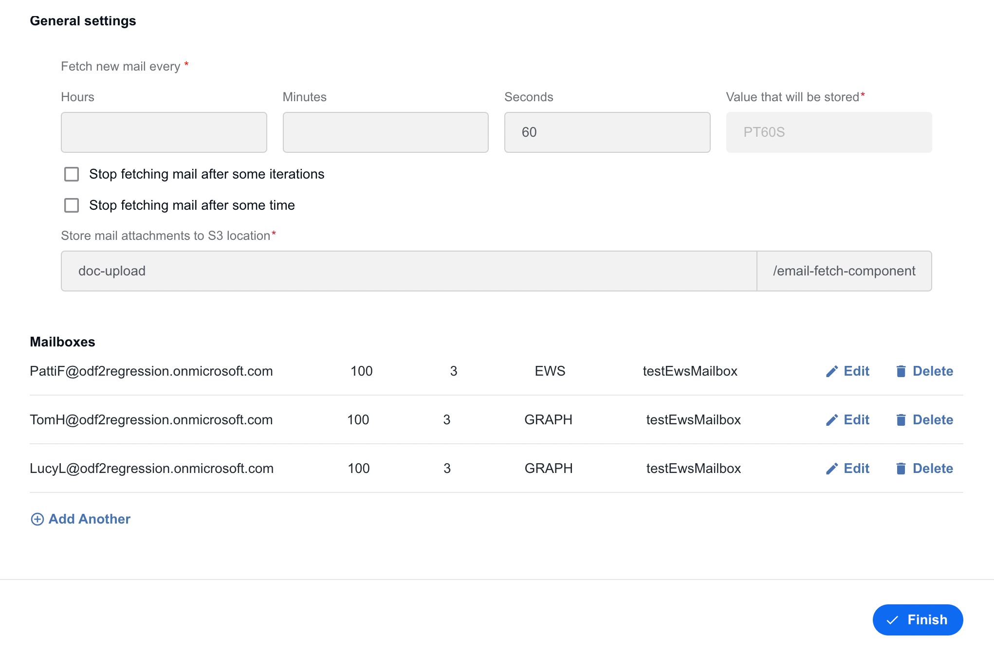Click the trash icon for LucyL mailbox
Viewport: 994px width, 653px height.
[x=901, y=469]
